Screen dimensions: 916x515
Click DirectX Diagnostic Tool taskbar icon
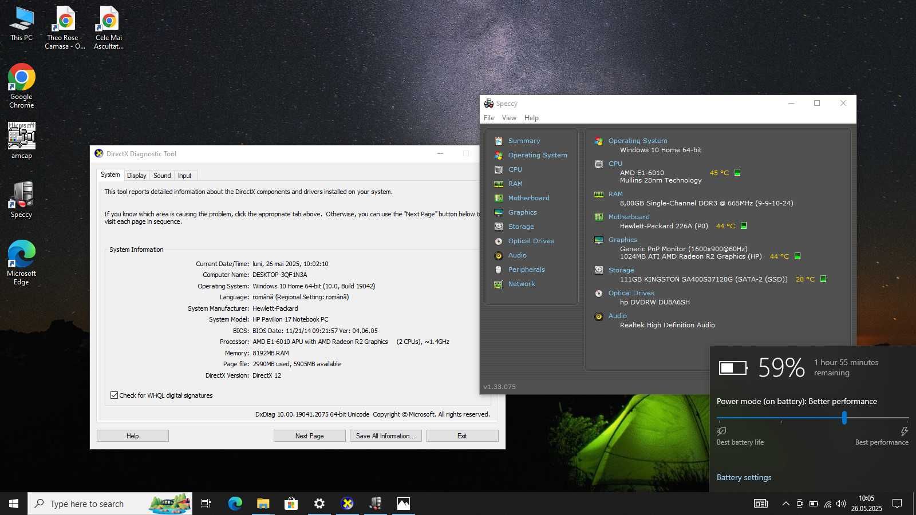pyautogui.click(x=347, y=504)
